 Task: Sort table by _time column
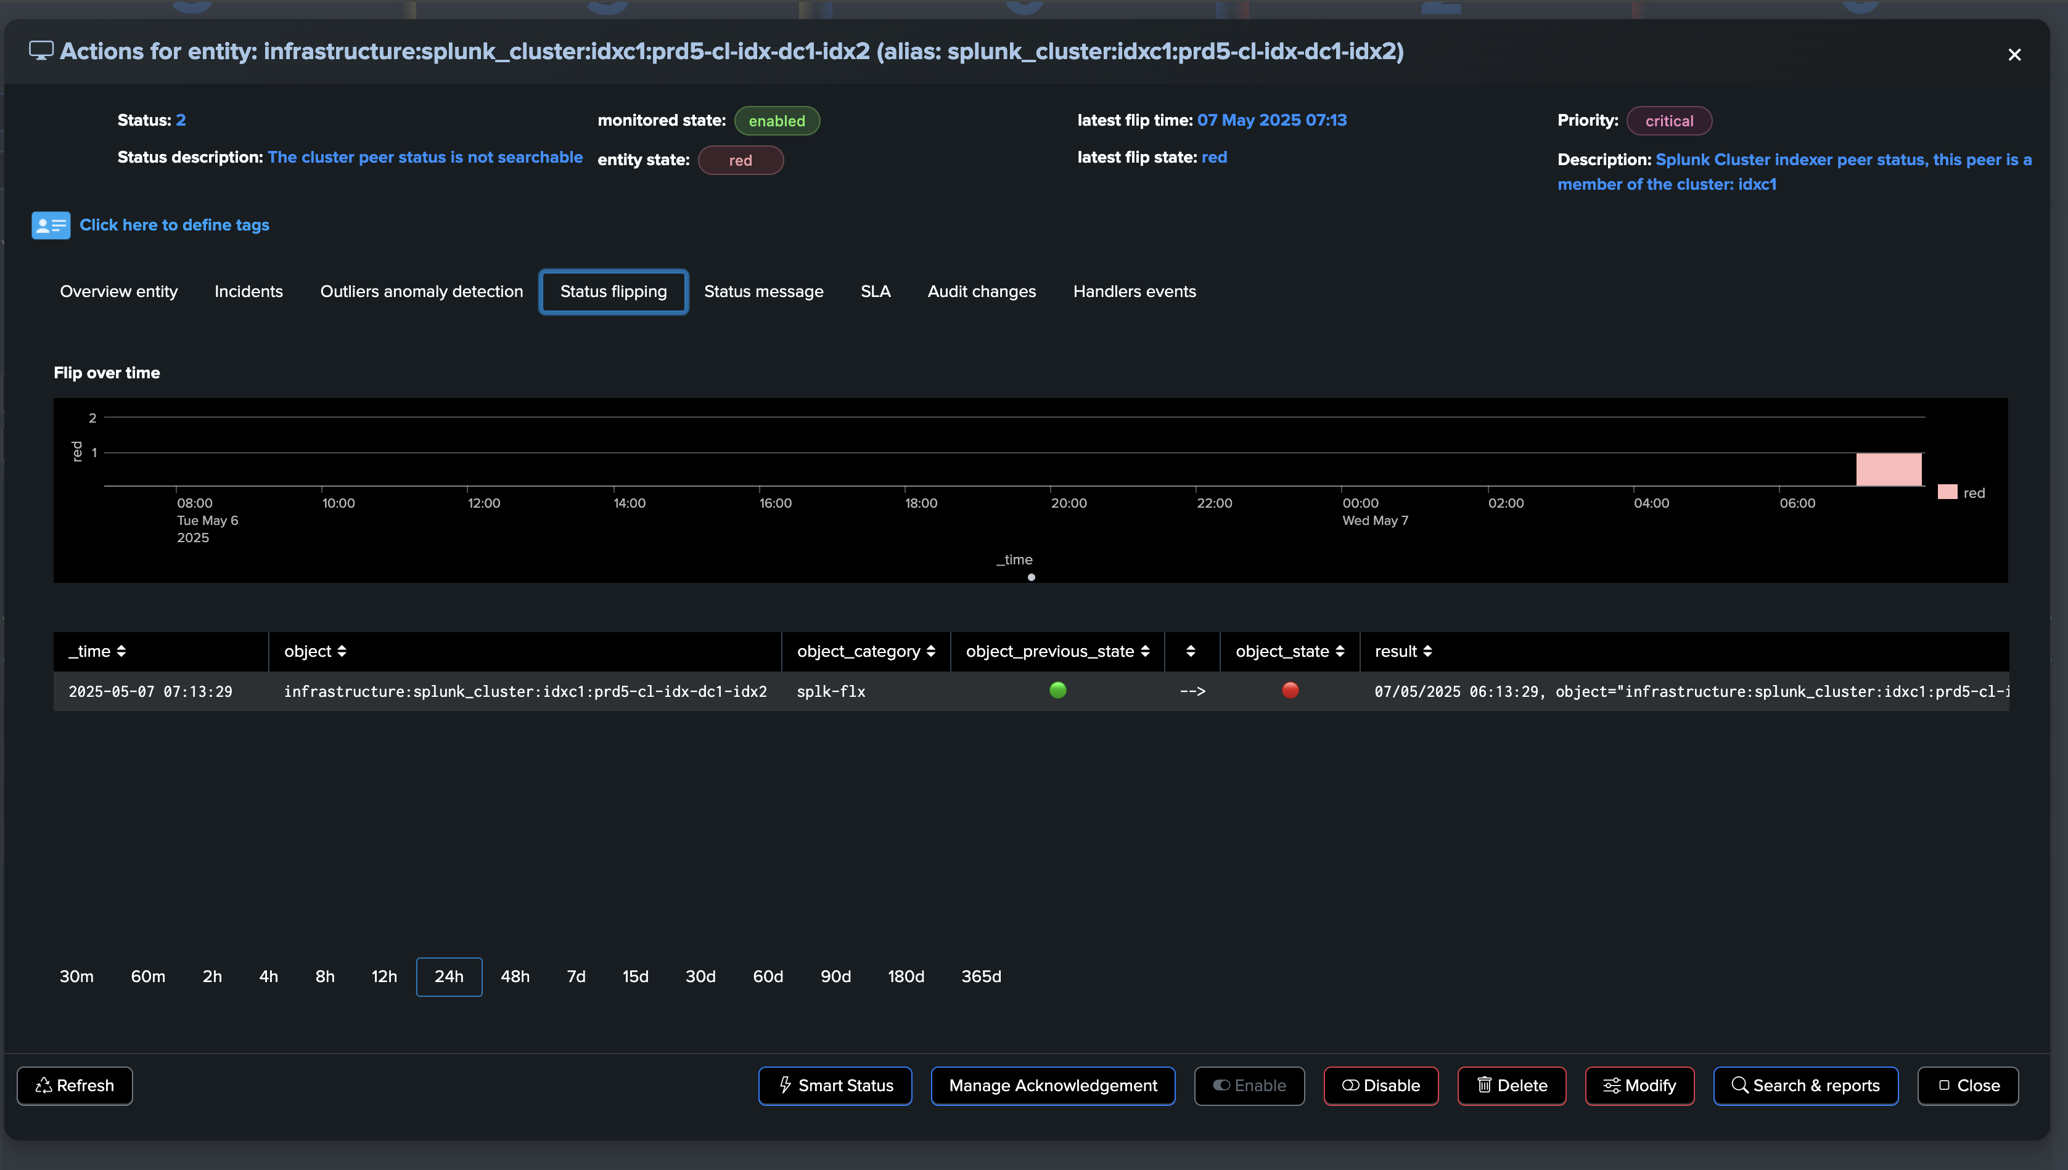[97, 652]
